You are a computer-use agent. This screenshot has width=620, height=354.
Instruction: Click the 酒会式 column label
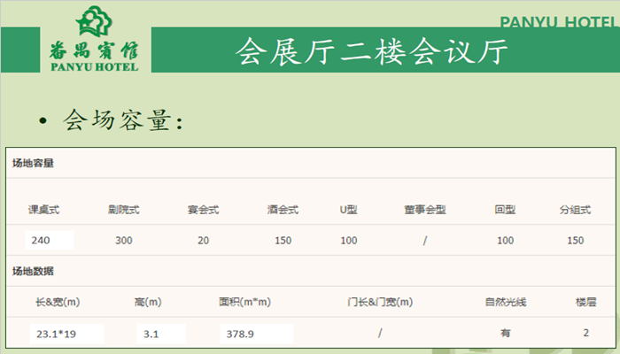pos(283,210)
